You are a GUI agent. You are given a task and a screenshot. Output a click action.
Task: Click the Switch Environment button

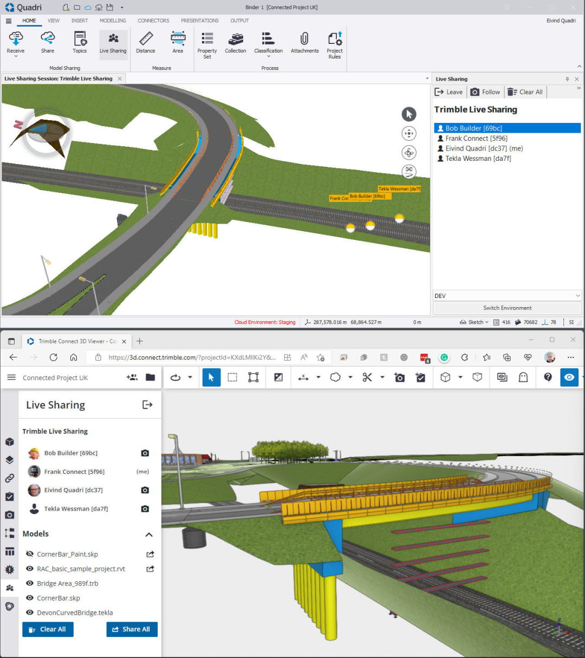point(508,308)
